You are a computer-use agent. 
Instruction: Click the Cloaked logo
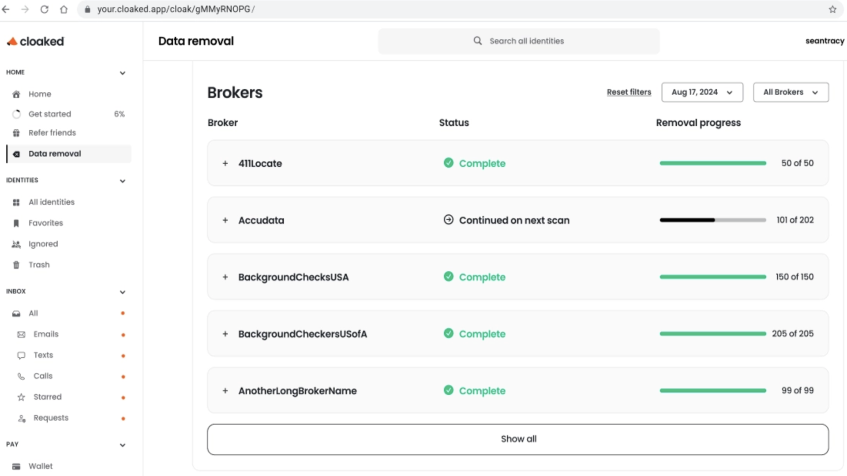[35, 41]
